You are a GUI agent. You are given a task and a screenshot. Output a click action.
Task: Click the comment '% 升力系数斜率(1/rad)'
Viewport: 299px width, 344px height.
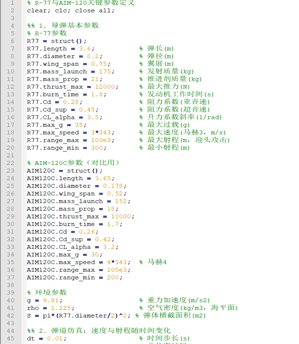[180, 117]
